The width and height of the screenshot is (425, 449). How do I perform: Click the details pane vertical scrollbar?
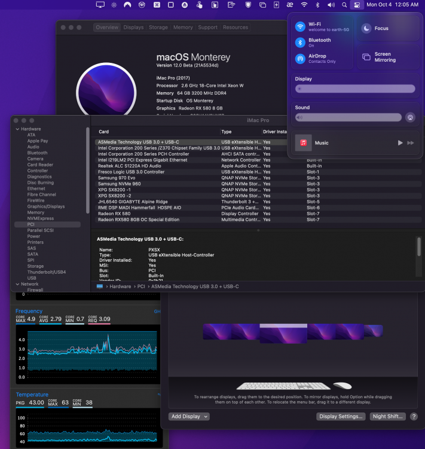[418, 247]
